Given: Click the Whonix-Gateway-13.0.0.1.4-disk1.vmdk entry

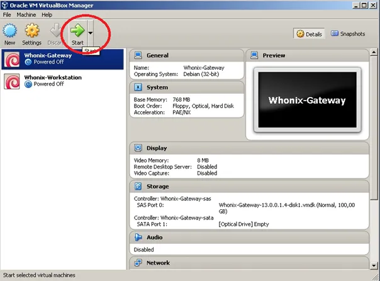Looking at the screenshot, I should [x=287, y=208].
